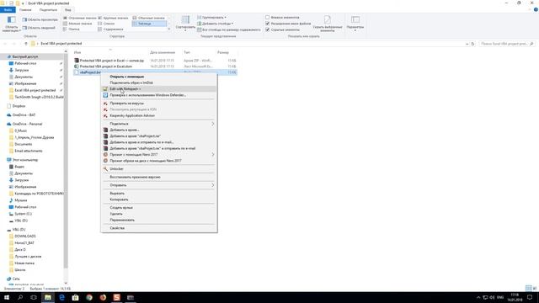Open Файл ribbon tab
The width and height of the screenshot is (539, 303).
8,10
